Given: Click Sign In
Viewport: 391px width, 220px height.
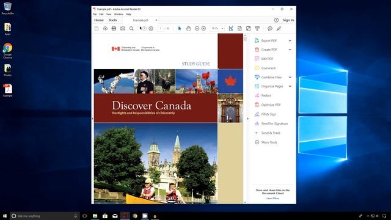Looking at the screenshot, I should [288, 20].
